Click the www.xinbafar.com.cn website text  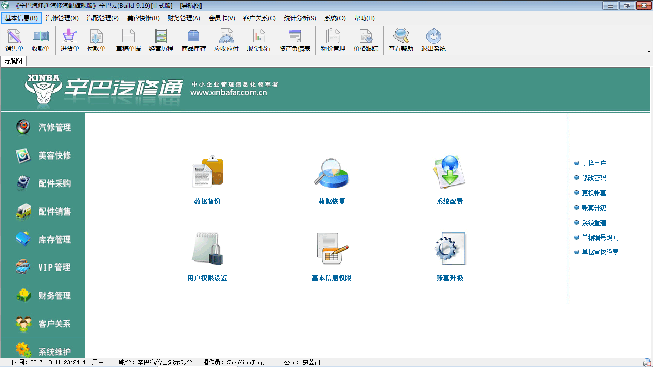[229, 93]
